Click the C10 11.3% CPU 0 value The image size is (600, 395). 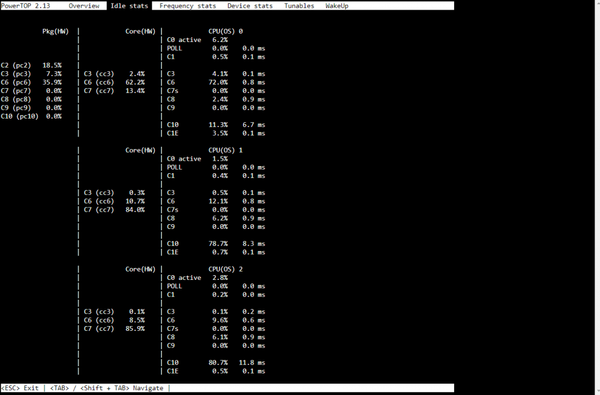tap(218, 125)
